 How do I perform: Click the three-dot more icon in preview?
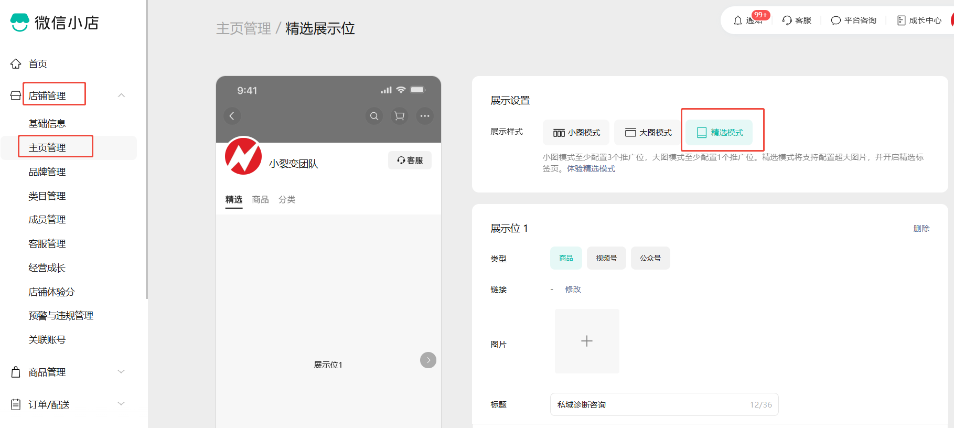(x=424, y=116)
